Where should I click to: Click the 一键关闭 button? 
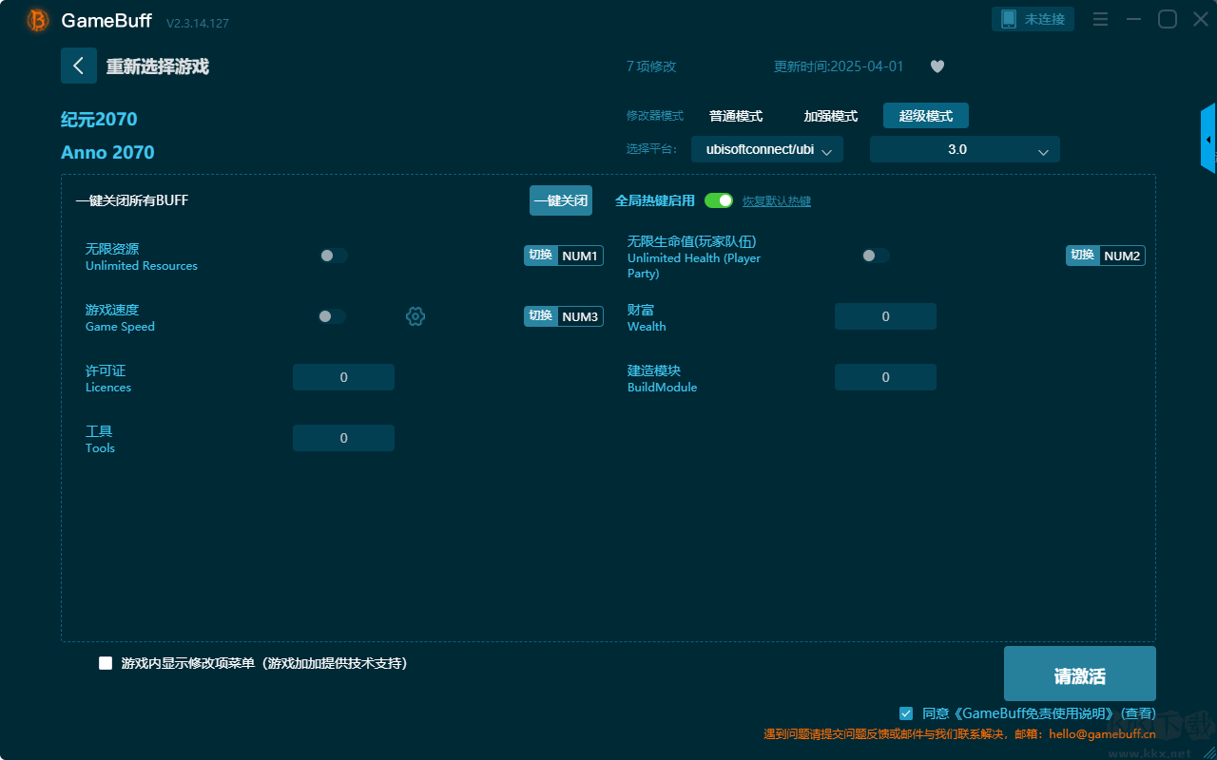[561, 200]
